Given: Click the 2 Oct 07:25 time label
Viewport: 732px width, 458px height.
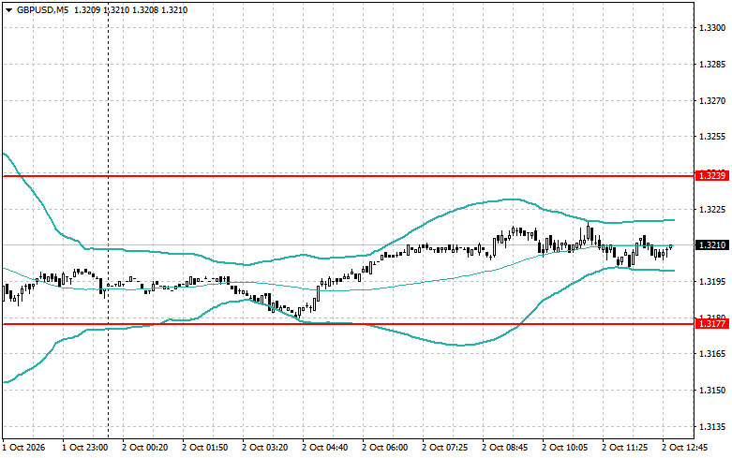Looking at the screenshot, I should tap(445, 448).
